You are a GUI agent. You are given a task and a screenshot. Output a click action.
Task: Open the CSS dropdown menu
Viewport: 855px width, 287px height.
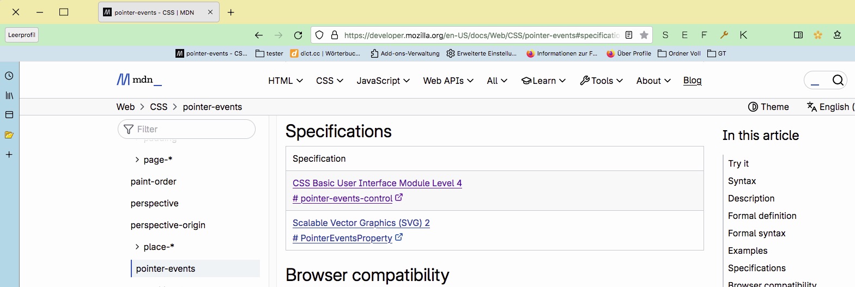330,81
